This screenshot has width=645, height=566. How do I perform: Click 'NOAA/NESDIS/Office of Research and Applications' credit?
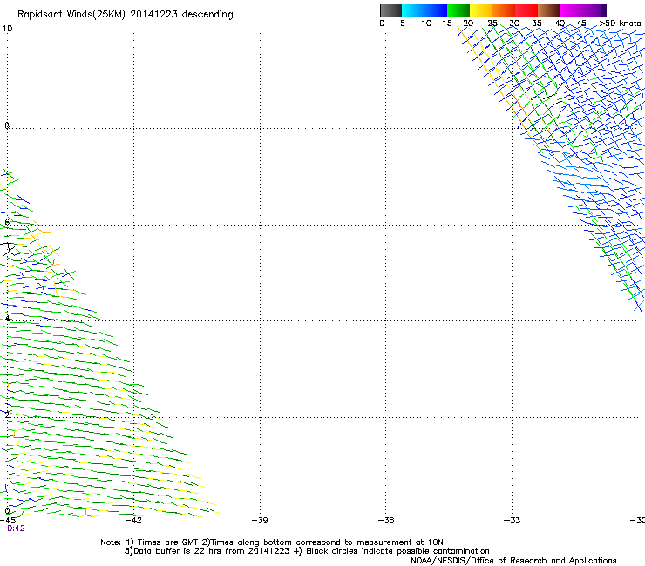click(x=513, y=561)
